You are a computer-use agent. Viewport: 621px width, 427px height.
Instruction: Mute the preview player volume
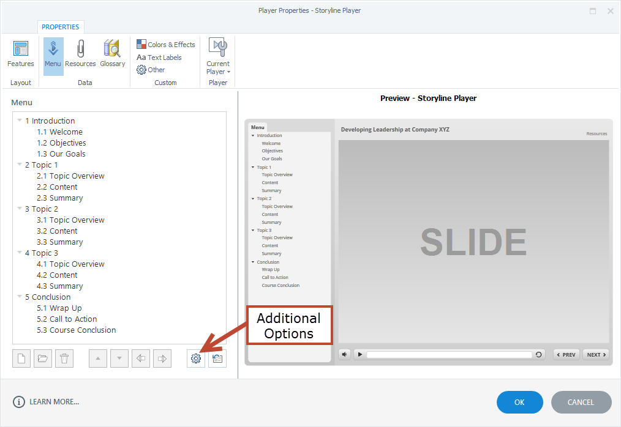click(x=345, y=354)
